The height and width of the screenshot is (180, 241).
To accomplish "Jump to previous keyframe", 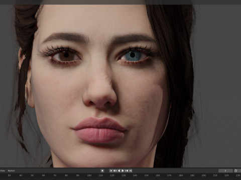I will coord(115,170).
